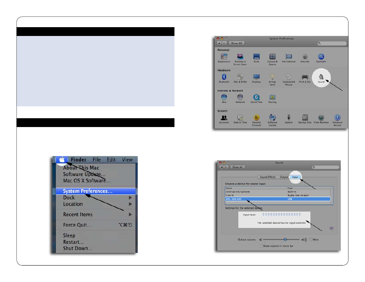Screen dimensions: 365x282
Task: Open Sharing preferences
Action: [272, 98]
